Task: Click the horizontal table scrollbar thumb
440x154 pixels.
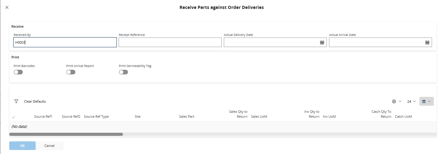Action: (66, 134)
